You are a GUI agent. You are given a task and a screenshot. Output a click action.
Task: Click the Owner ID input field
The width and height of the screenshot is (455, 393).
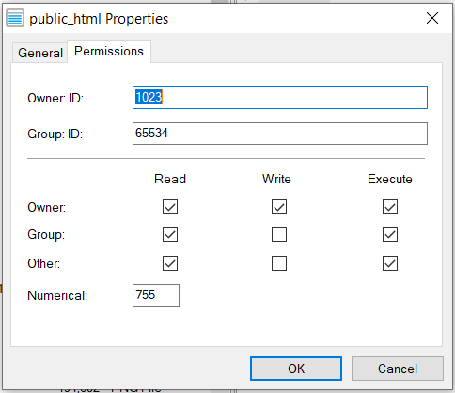280,98
